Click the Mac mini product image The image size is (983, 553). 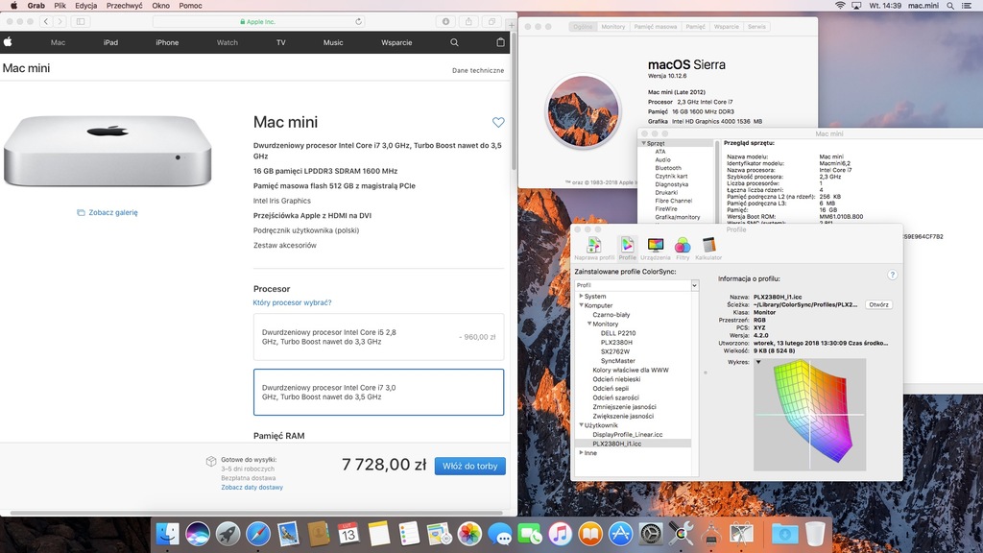[x=108, y=151]
